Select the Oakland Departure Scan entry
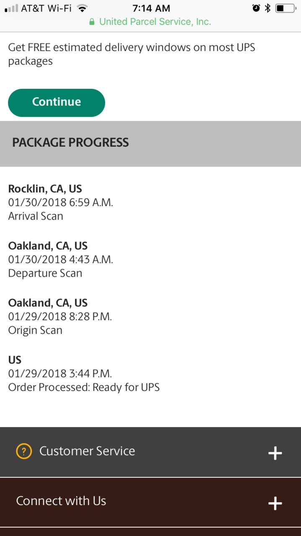This screenshot has height=536, width=301. click(61, 259)
